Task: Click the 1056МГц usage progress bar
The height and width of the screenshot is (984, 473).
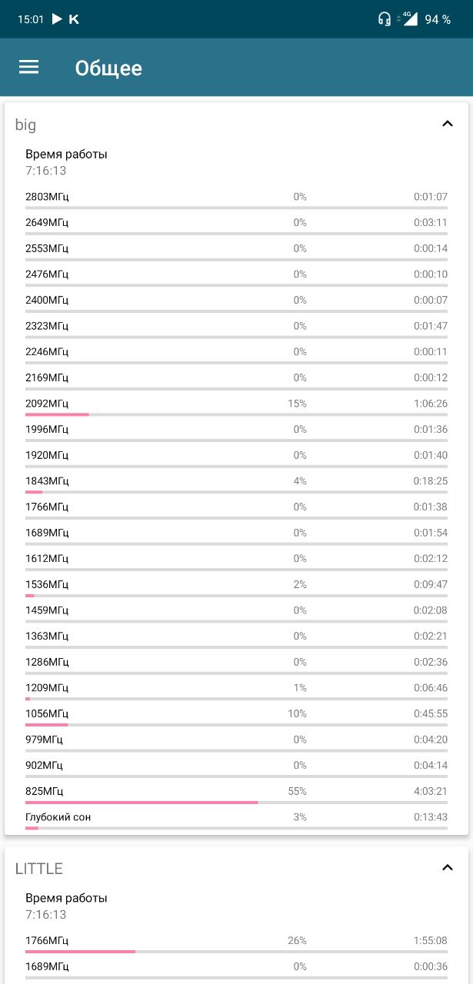Action: pos(236,725)
